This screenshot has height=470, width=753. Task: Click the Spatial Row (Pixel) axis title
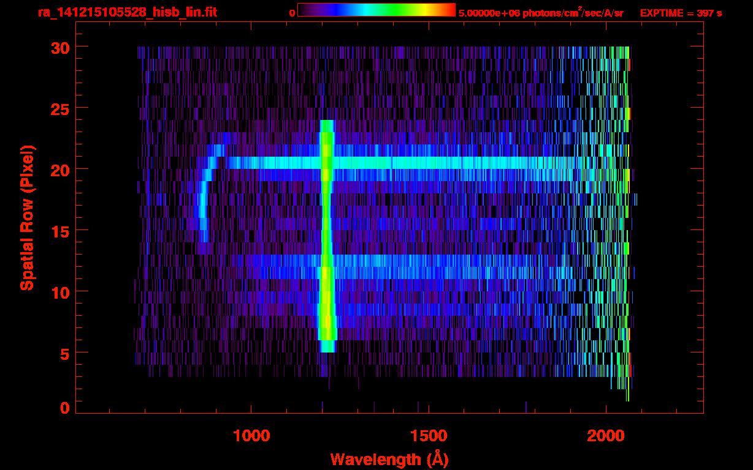(27, 218)
